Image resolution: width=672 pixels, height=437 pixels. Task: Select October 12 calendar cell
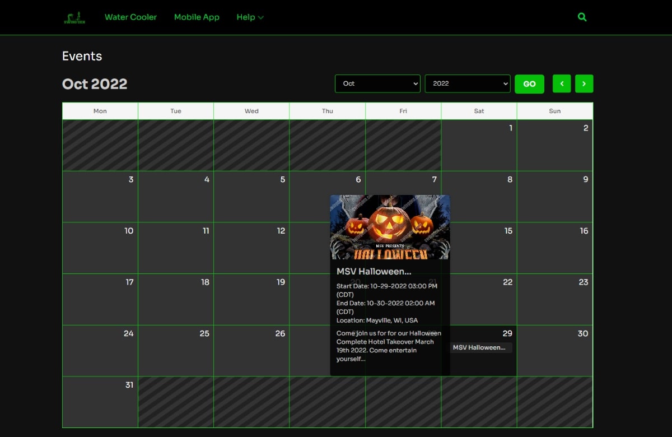click(251, 248)
